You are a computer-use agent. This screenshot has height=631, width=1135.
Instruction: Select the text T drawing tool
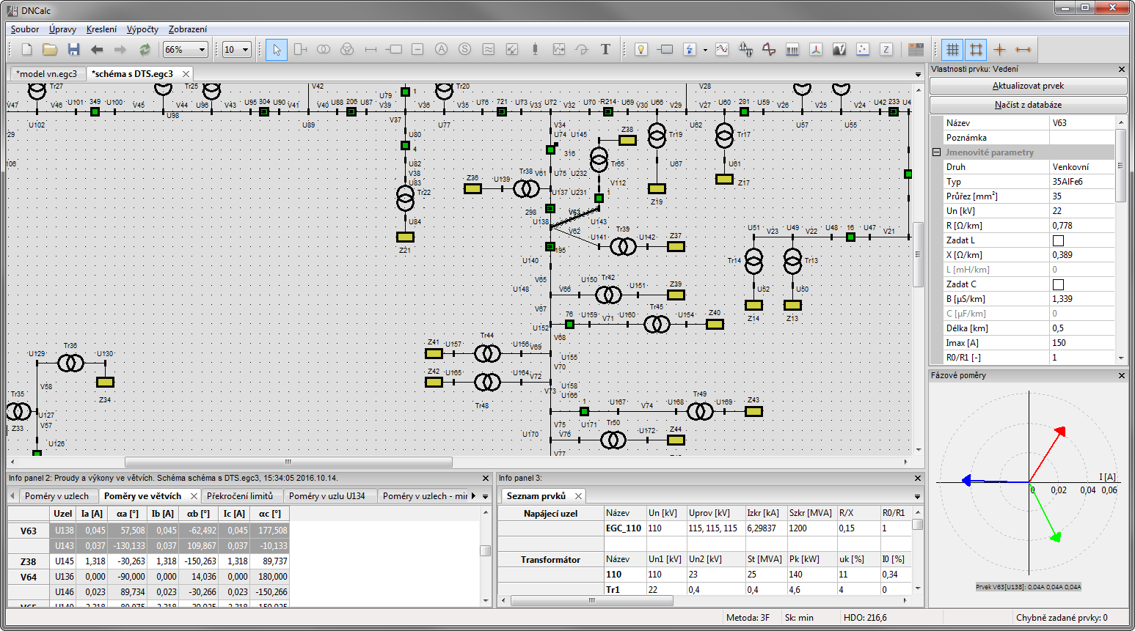tap(605, 50)
